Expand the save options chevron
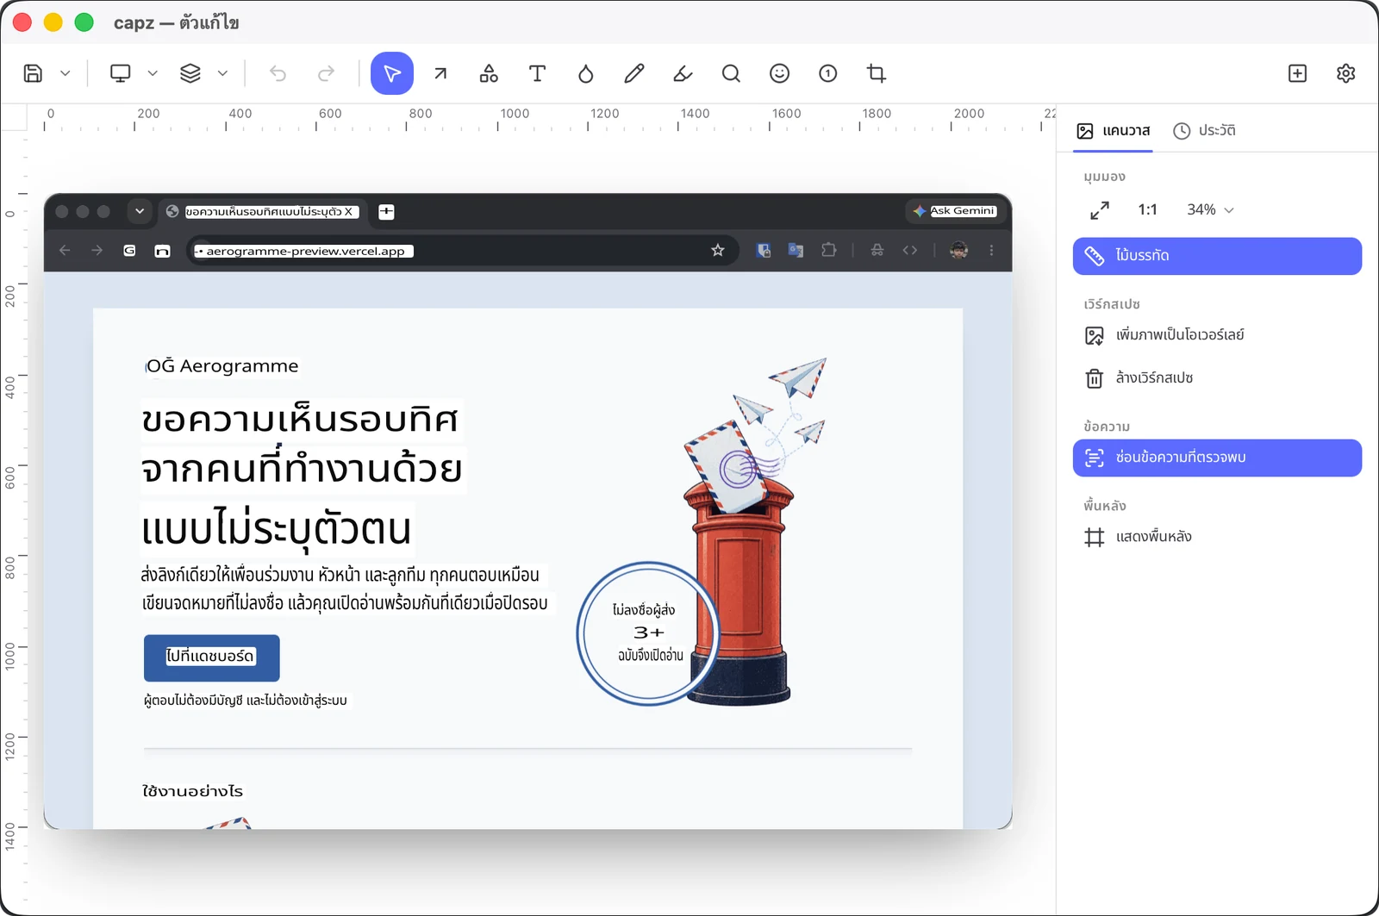The width and height of the screenshot is (1379, 916). pos(66,73)
